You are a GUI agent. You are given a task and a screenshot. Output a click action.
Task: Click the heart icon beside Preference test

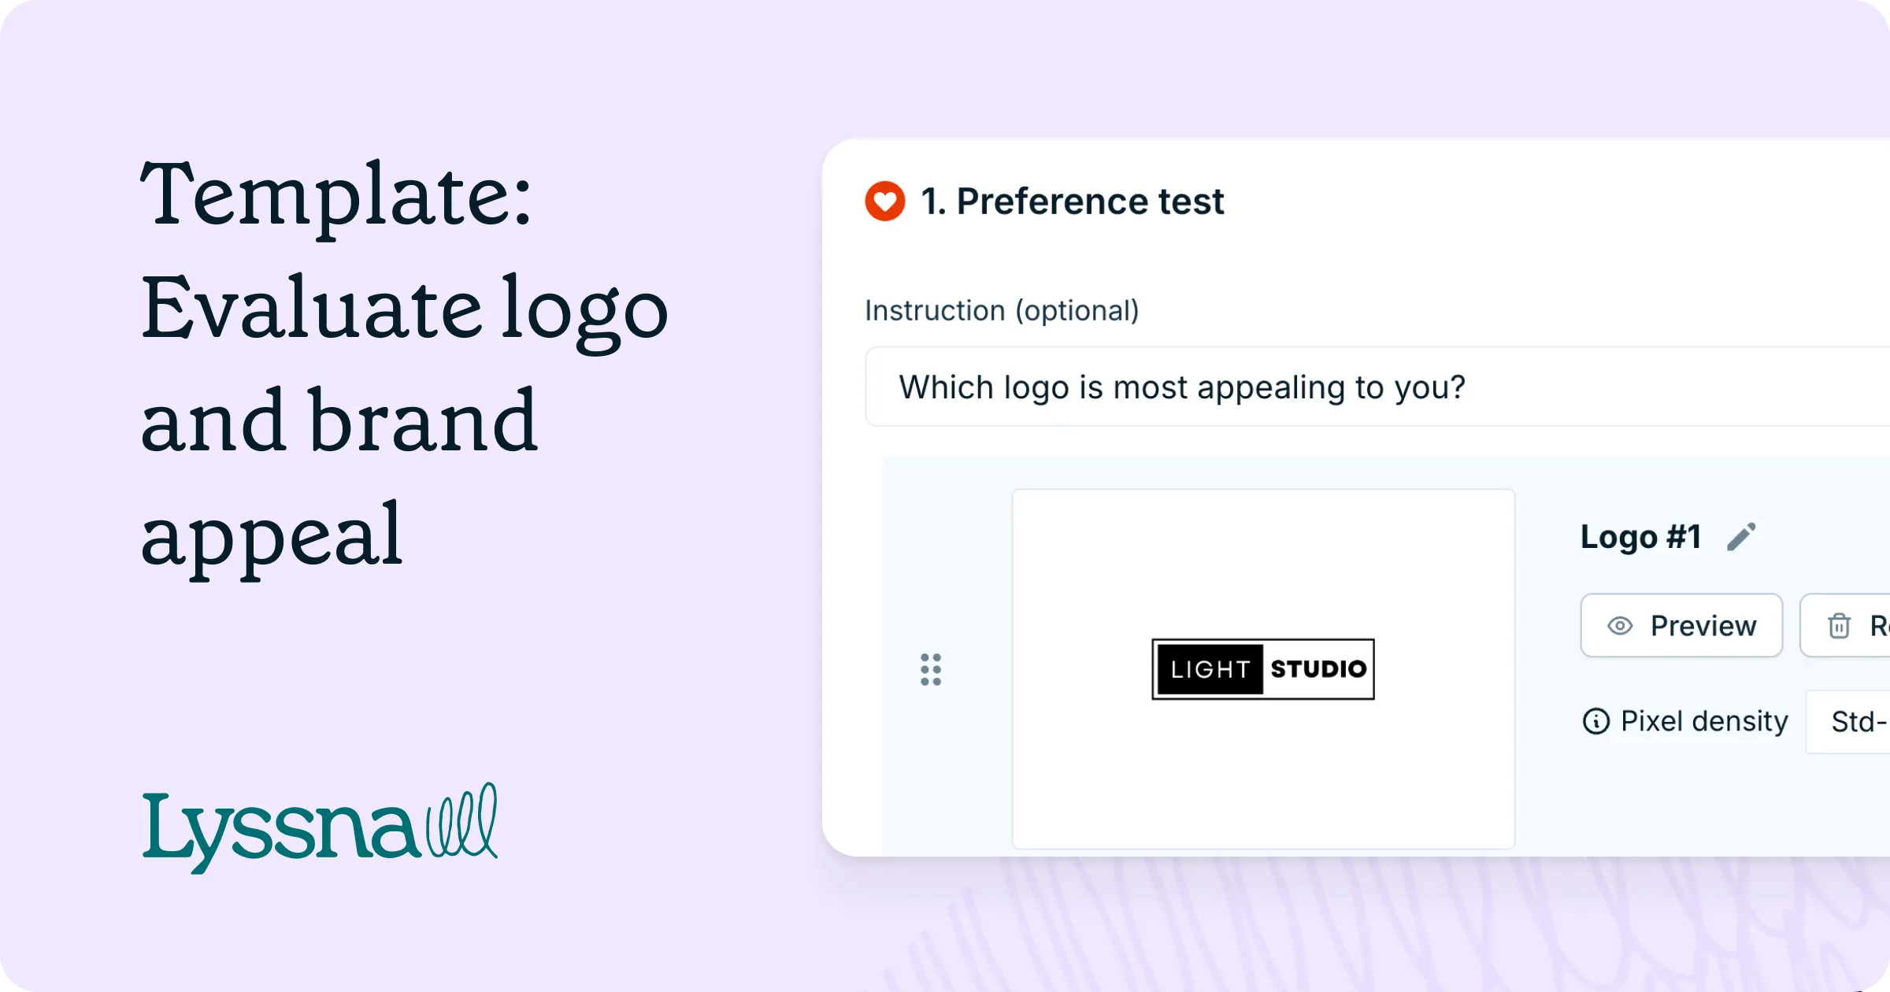click(884, 201)
